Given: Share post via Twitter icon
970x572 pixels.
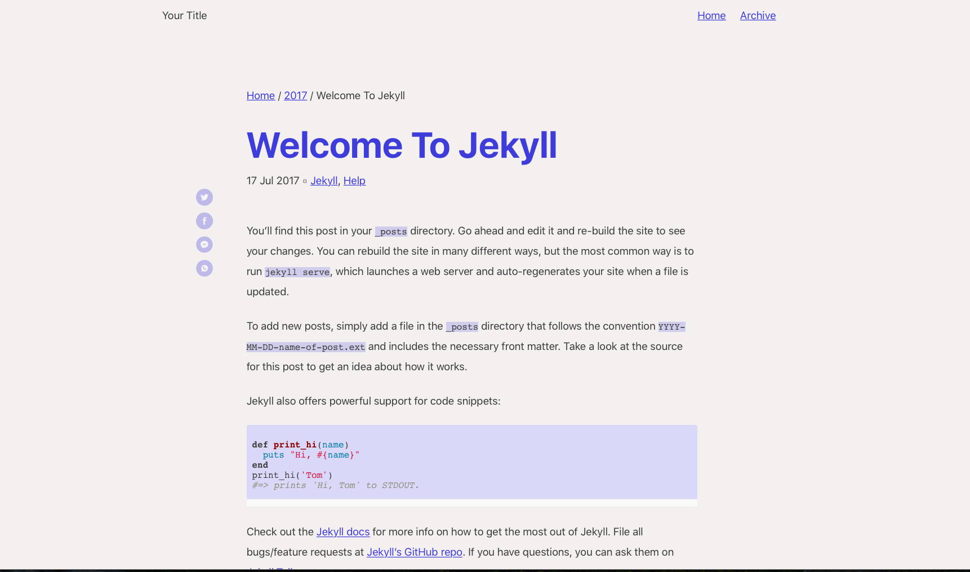Looking at the screenshot, I should click(204, 197).
